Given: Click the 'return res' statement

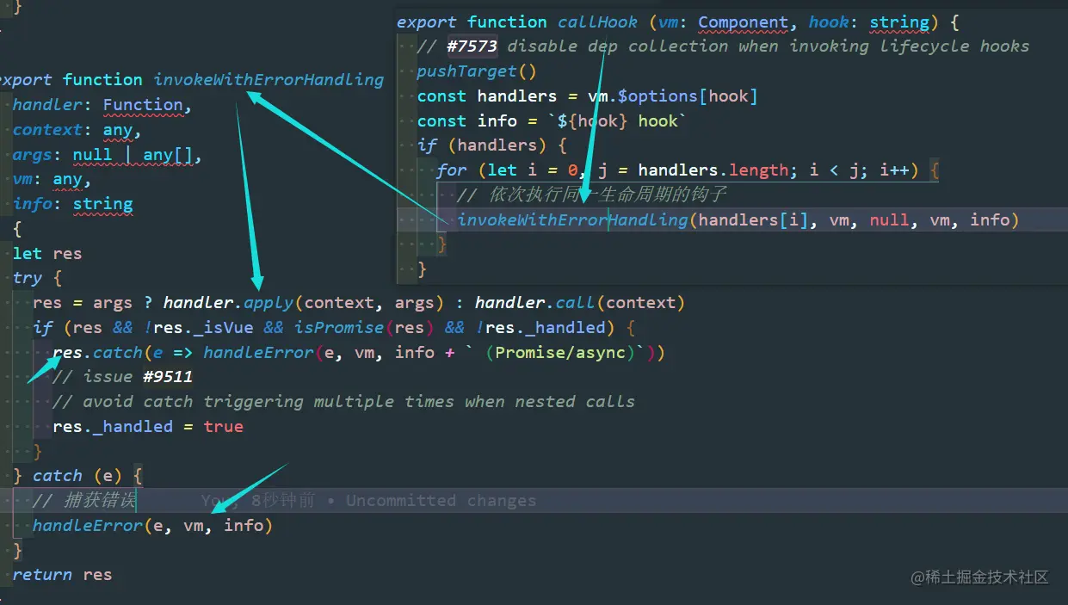Looking at the screenshot, I should click(x=62, y=575).
